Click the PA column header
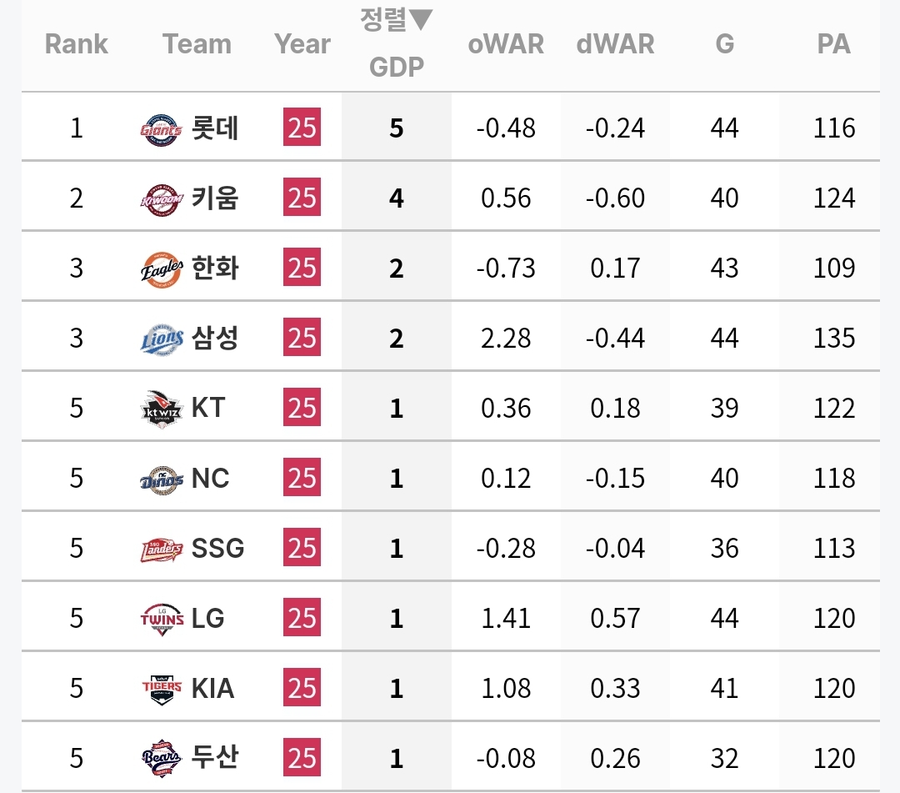 pos(833,44)
